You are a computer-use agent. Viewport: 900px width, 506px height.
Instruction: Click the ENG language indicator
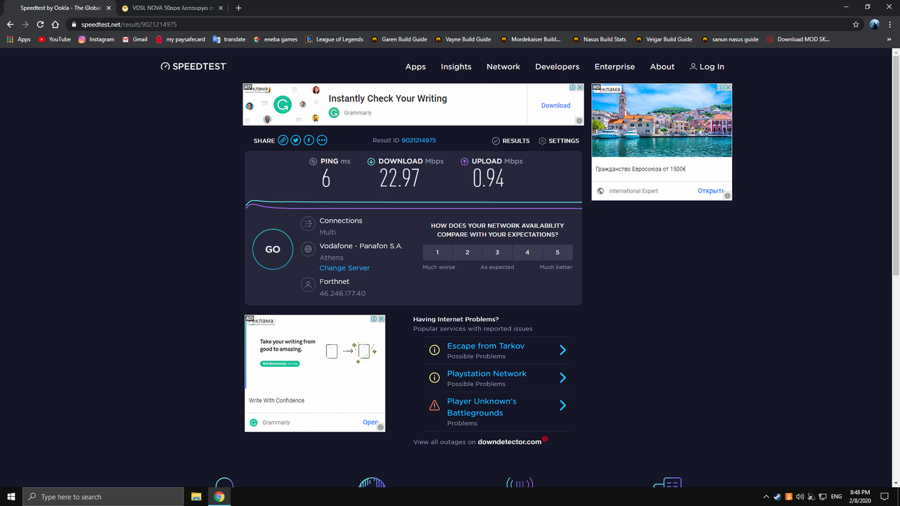836,497
